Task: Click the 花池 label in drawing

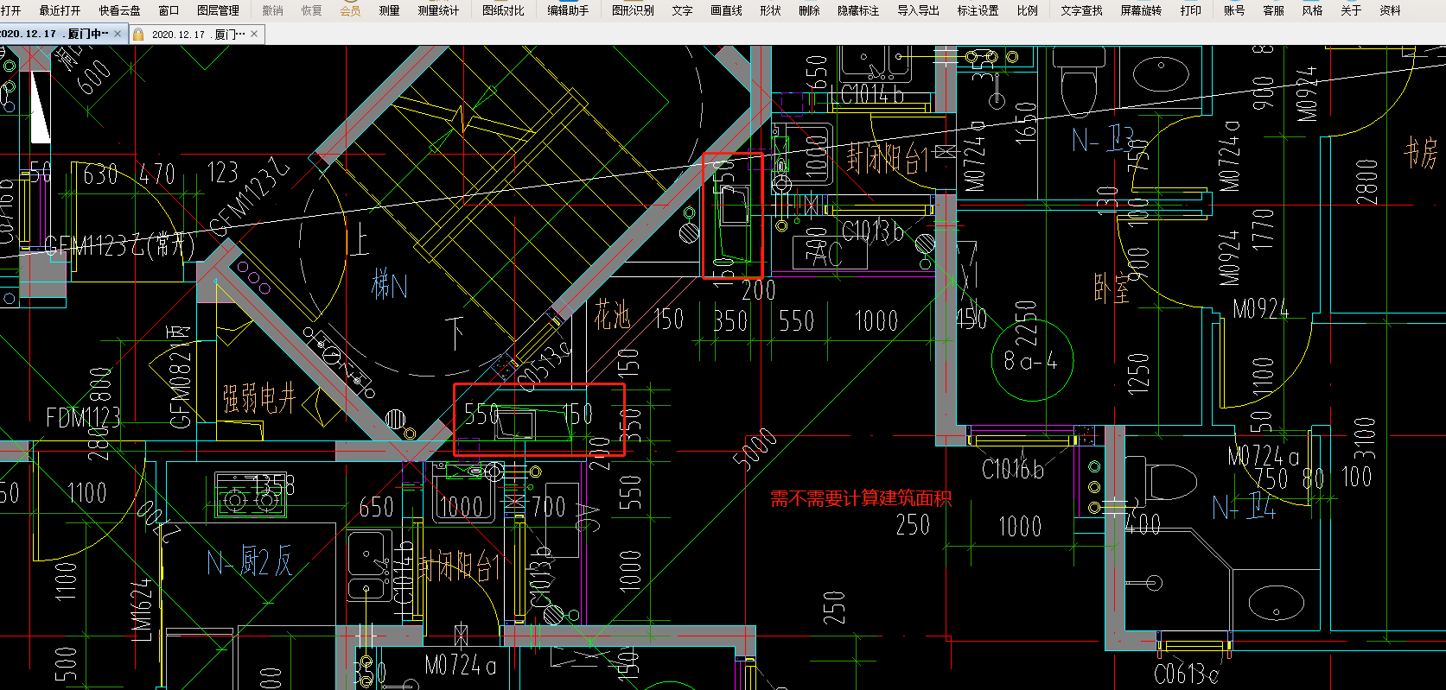Action: 612,316
